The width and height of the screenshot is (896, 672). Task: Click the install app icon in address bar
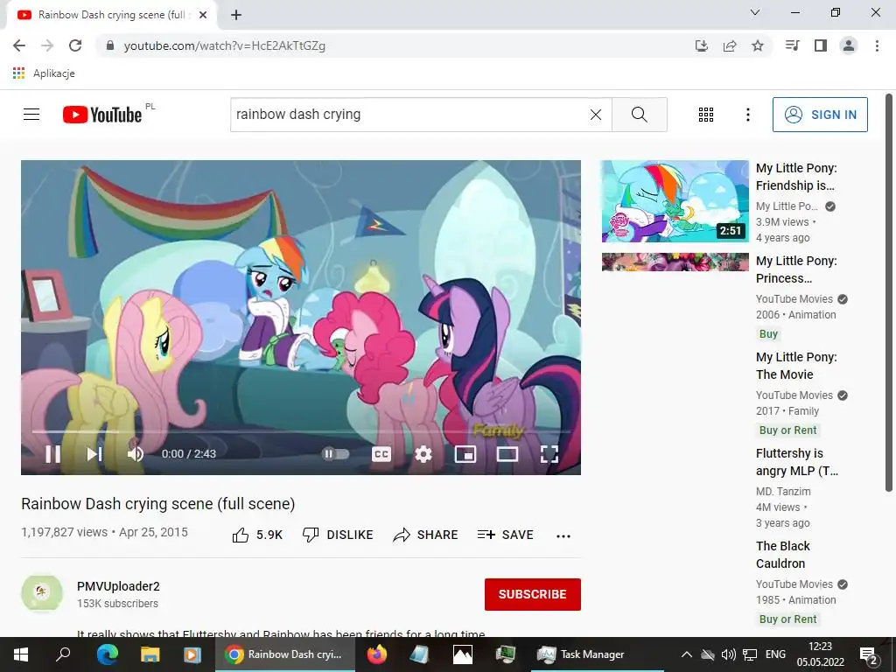(x=702, y=45)
